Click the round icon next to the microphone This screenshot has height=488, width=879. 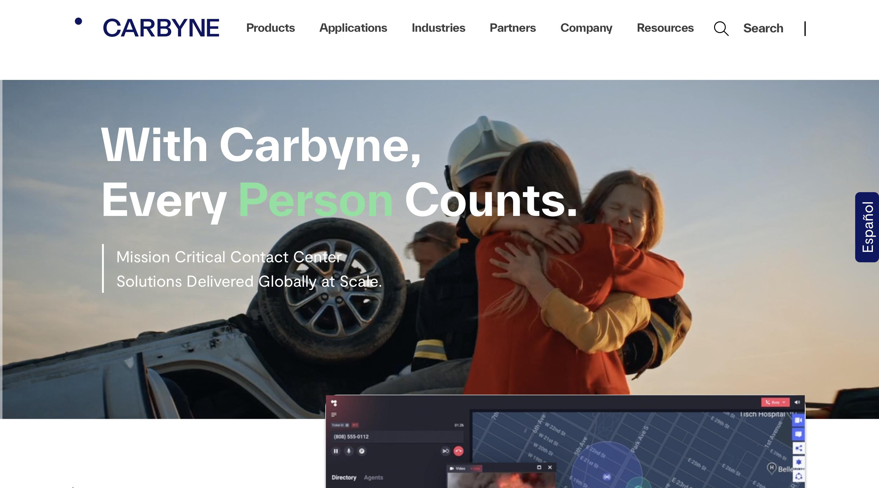point(362,451)
